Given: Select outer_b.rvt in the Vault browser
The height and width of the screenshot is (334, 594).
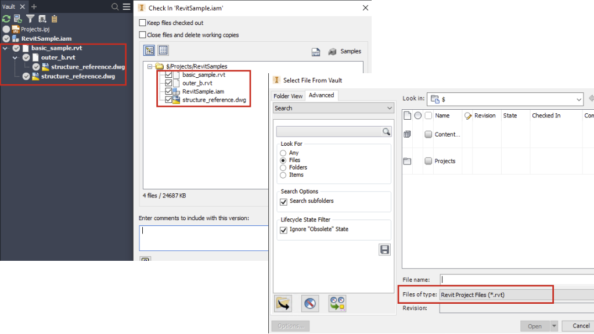Looking at the screenshot, I should coord(58,58).
